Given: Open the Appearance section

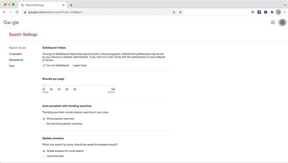Looking at the screenshot, I should click(16, 60).
